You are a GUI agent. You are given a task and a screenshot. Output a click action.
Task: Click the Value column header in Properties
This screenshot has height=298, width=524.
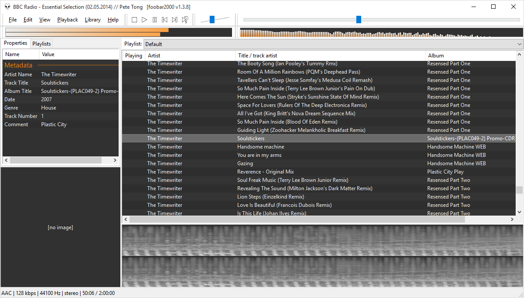79,54
